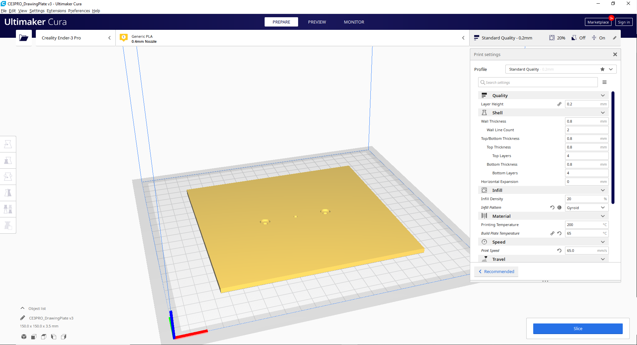Select the Rotate tool in left toolbar

point(8,177)
